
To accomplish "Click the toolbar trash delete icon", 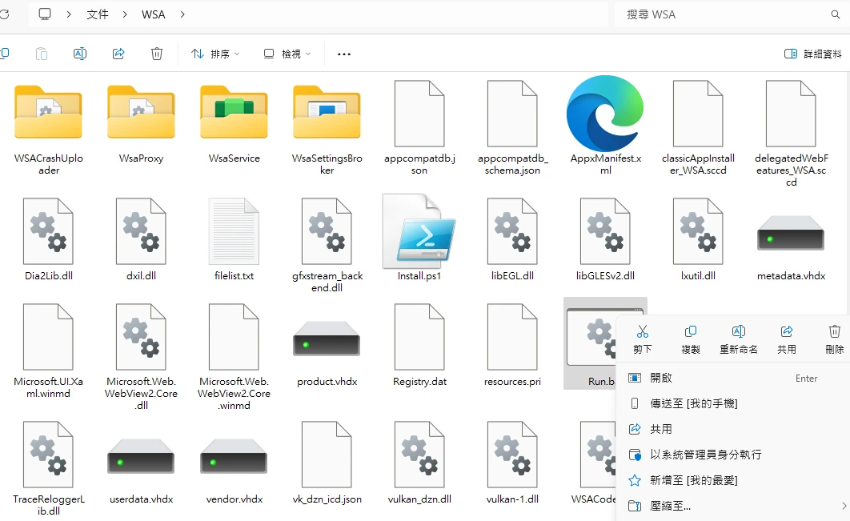I will (x=157, y=54).
